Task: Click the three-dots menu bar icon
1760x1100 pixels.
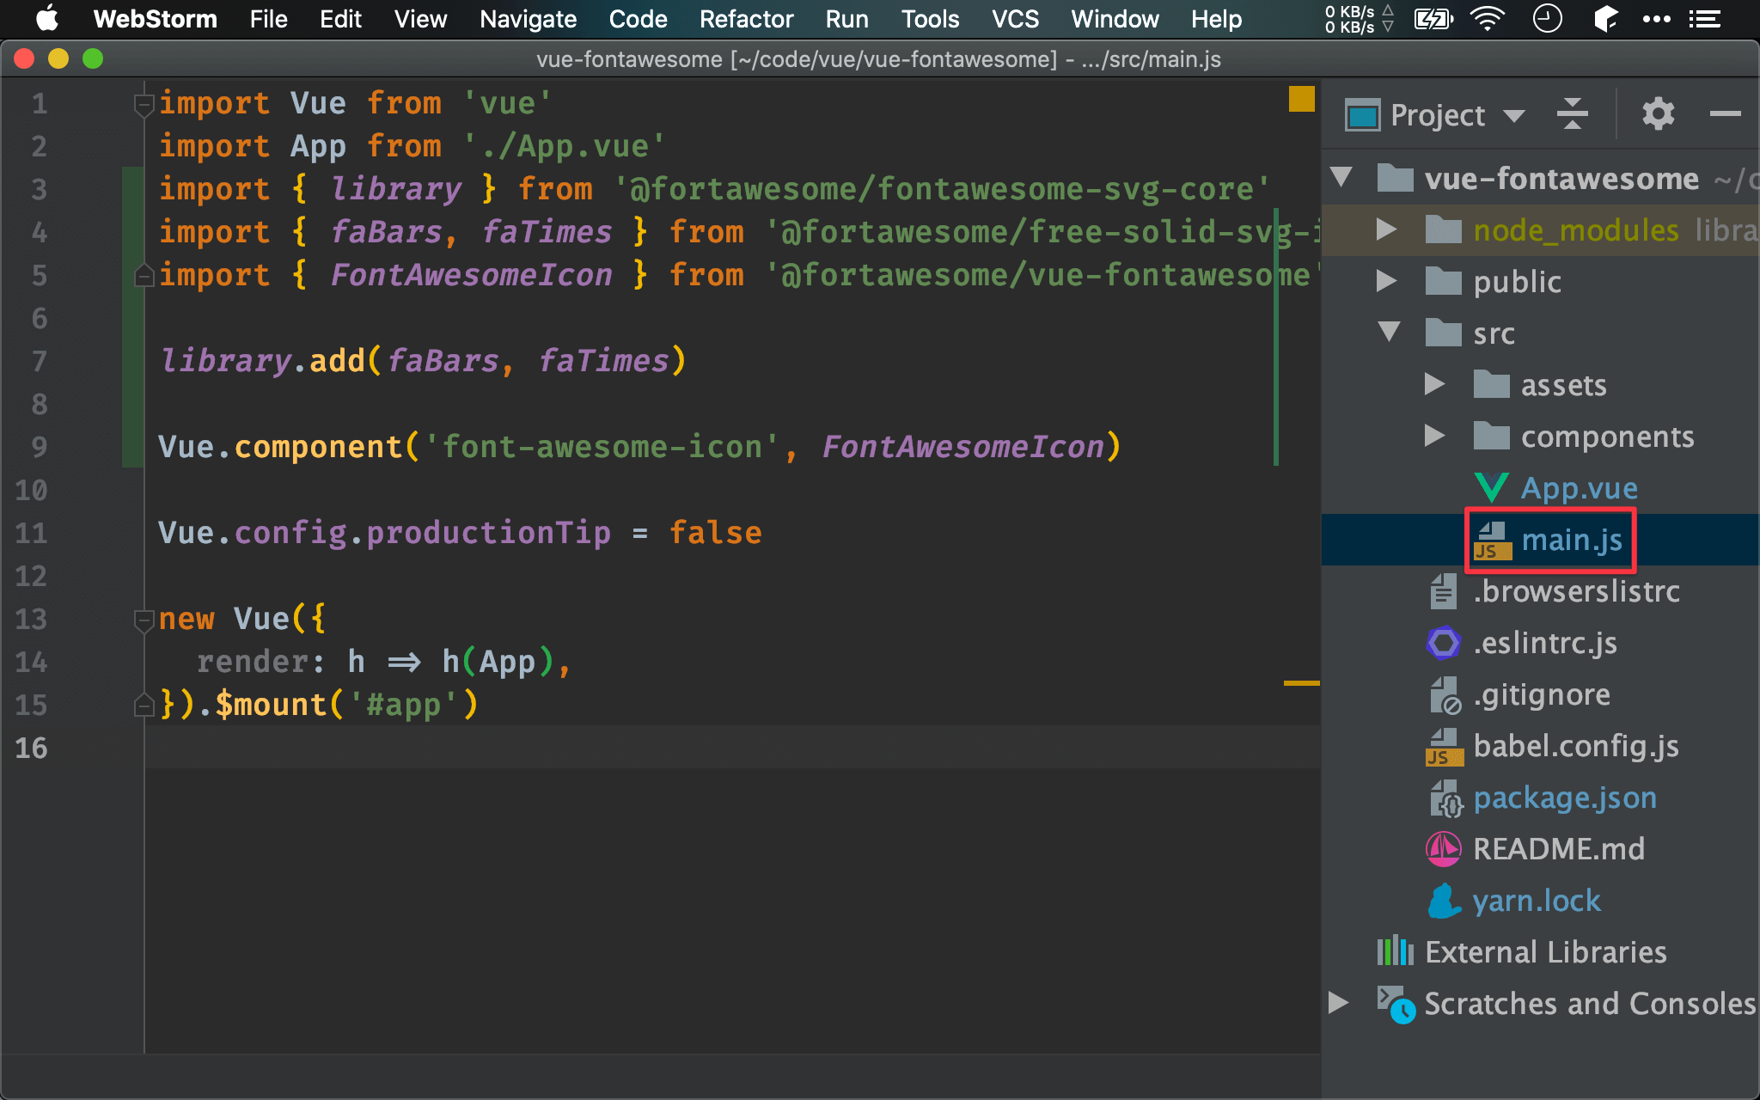Action: pyautogui.click(x=1656, y=19)
